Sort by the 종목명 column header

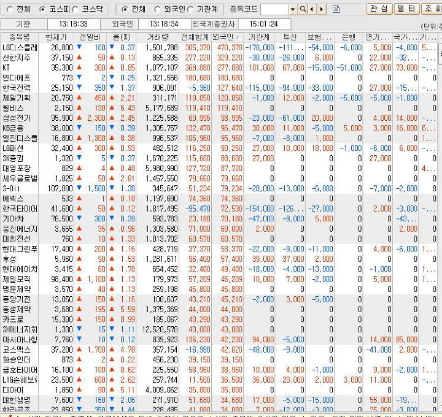click(x=20, y=37)
